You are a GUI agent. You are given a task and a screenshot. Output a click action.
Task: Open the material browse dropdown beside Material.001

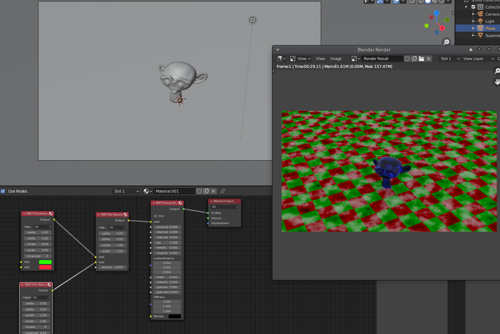point(148,191)
